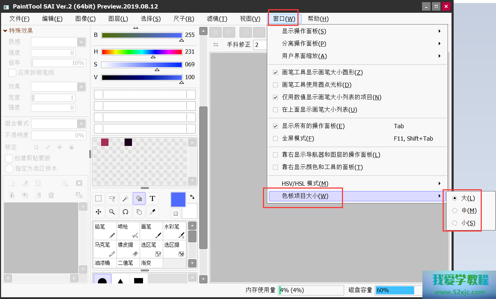Open the 滤镜(T) menu
The image size is (496, 299).
[217, 19]
